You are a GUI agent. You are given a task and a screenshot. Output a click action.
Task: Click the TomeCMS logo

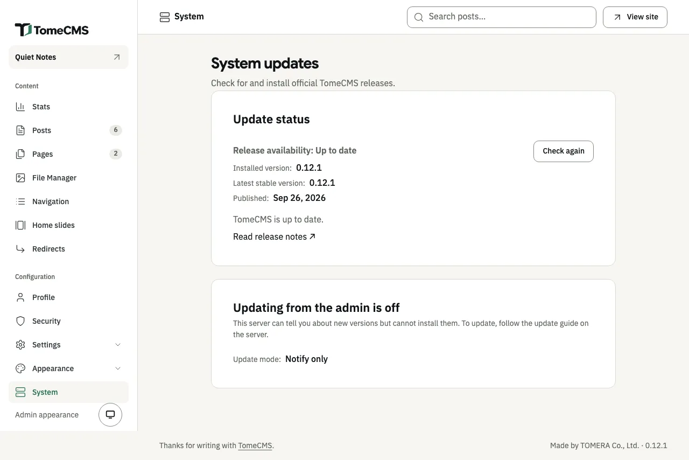coord(52,30)
